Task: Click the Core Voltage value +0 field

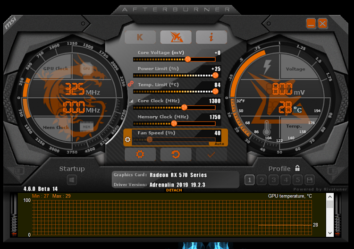Action: click(218, 53)
